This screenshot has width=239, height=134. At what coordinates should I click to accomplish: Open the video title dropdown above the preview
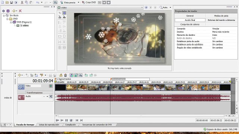[x=142, y=7]
